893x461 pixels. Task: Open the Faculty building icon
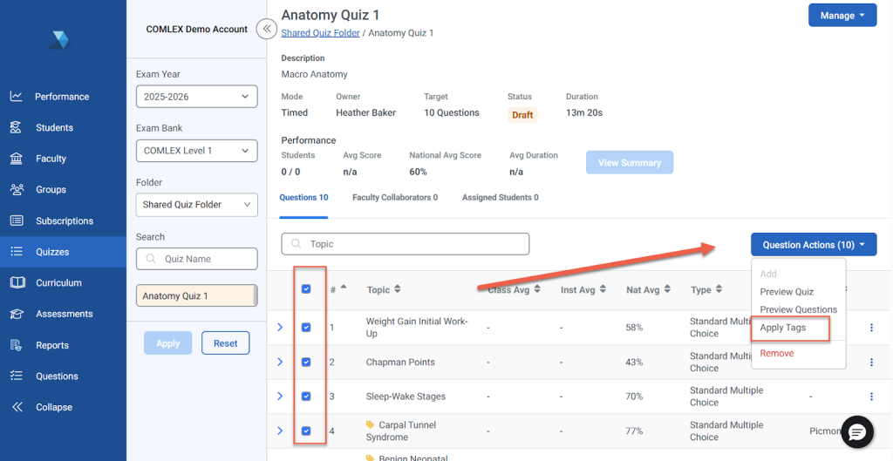pos(17,159)
